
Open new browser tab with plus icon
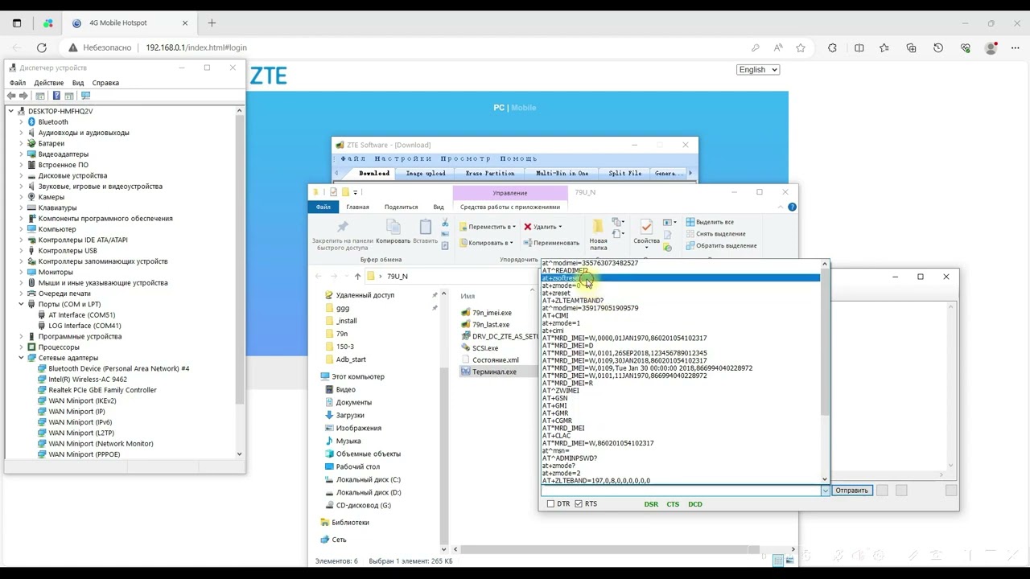pyautogui.click(x=212, y=23)
